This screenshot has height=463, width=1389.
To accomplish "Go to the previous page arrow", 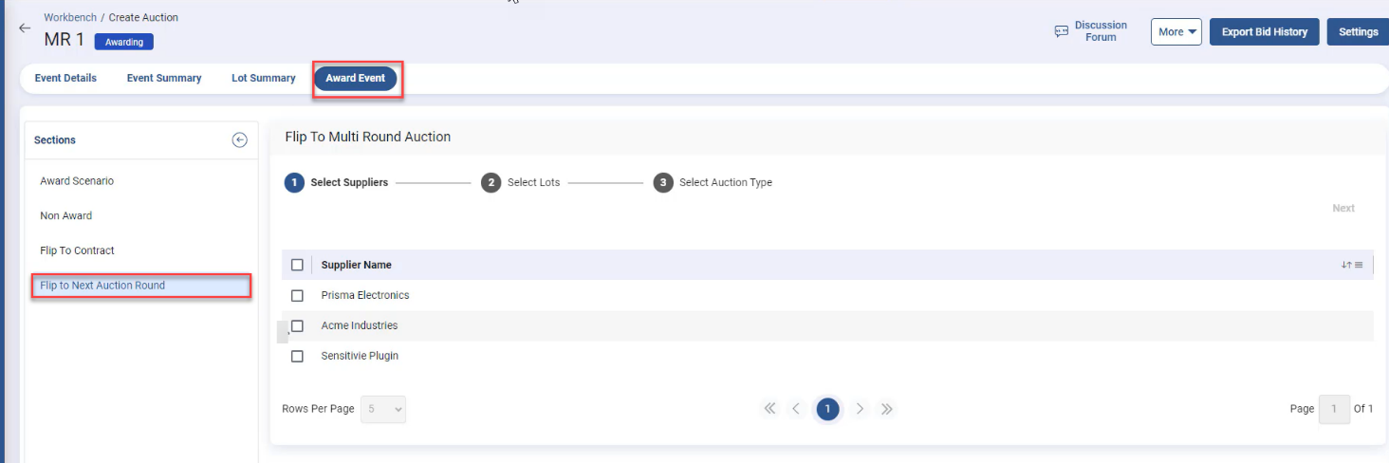I will (x=796, y=409).
